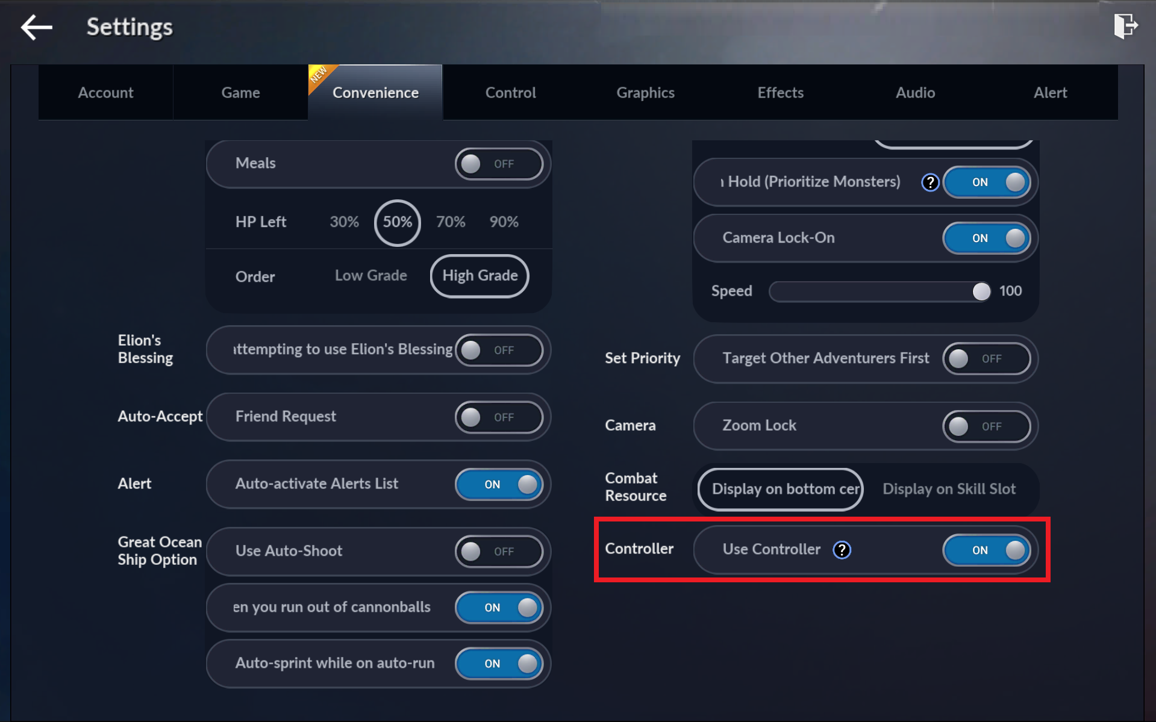The width and height of the screenshot is (1156, 722).
Task: Select 70% for HP Left
Action: [x=451, y=222]
